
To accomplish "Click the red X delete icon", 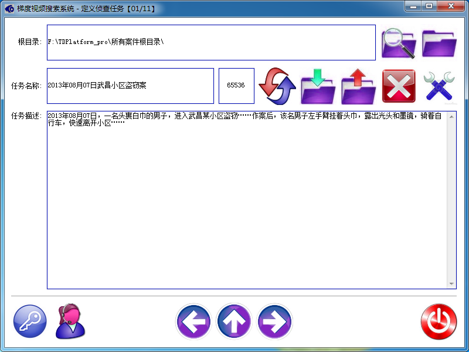I will [x=399, y=86].
